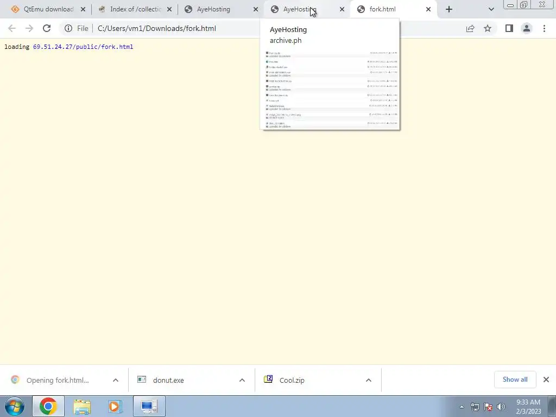Click Show all downloads button
This screenshot has width=556, height=417.
tap(515, 380)
